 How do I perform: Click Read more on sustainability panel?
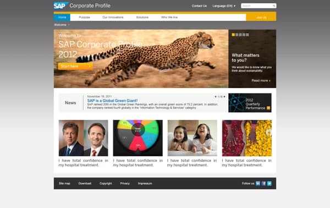pos(261,81)
